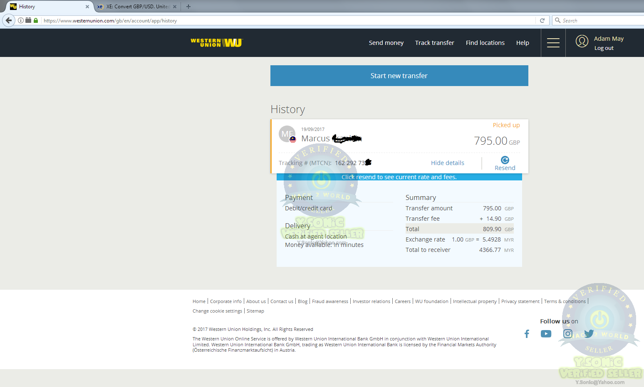This screenshot has height=387, width=644.
Task: Click the user profile avatar icon
Action: (582, 41)
